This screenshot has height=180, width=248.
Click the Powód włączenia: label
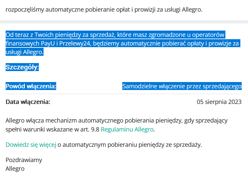click(31, 86)
